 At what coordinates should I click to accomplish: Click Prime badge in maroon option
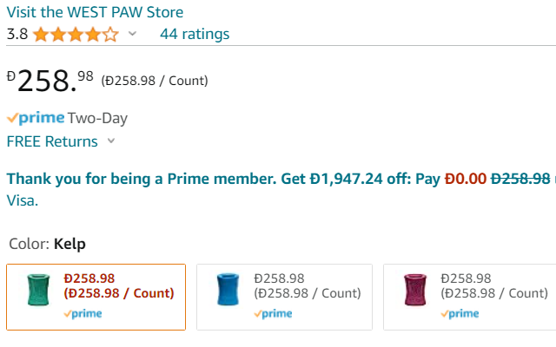(460, 314)
